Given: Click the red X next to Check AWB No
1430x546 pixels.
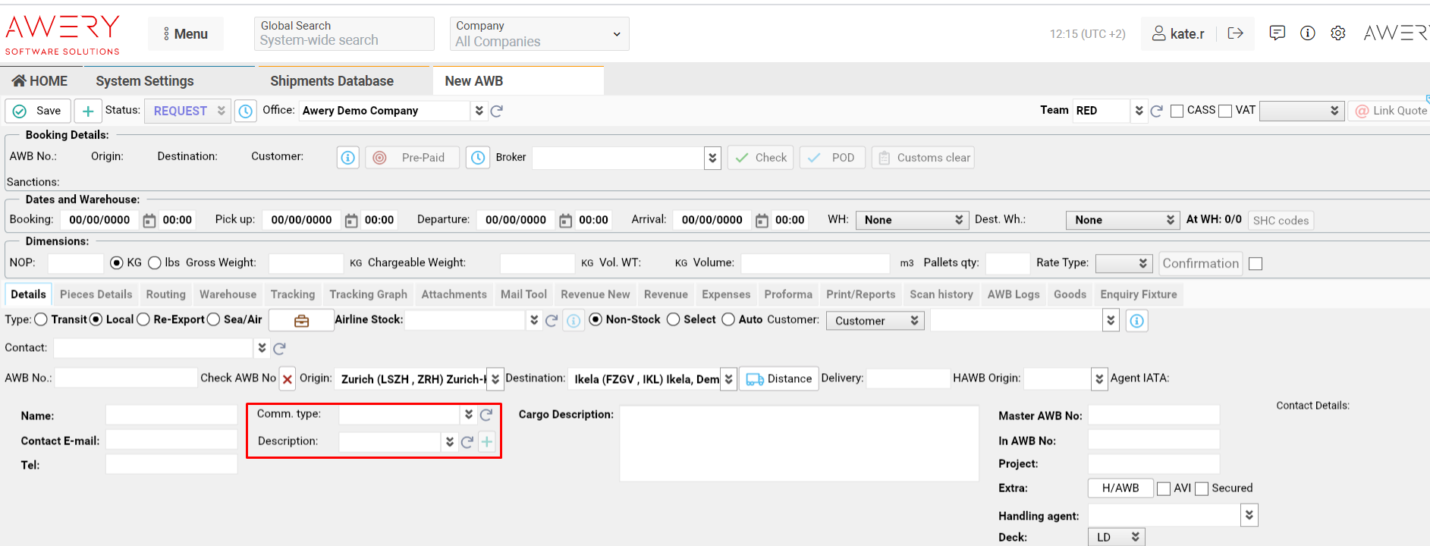Looking at the screenshot, I should [287, 379].
